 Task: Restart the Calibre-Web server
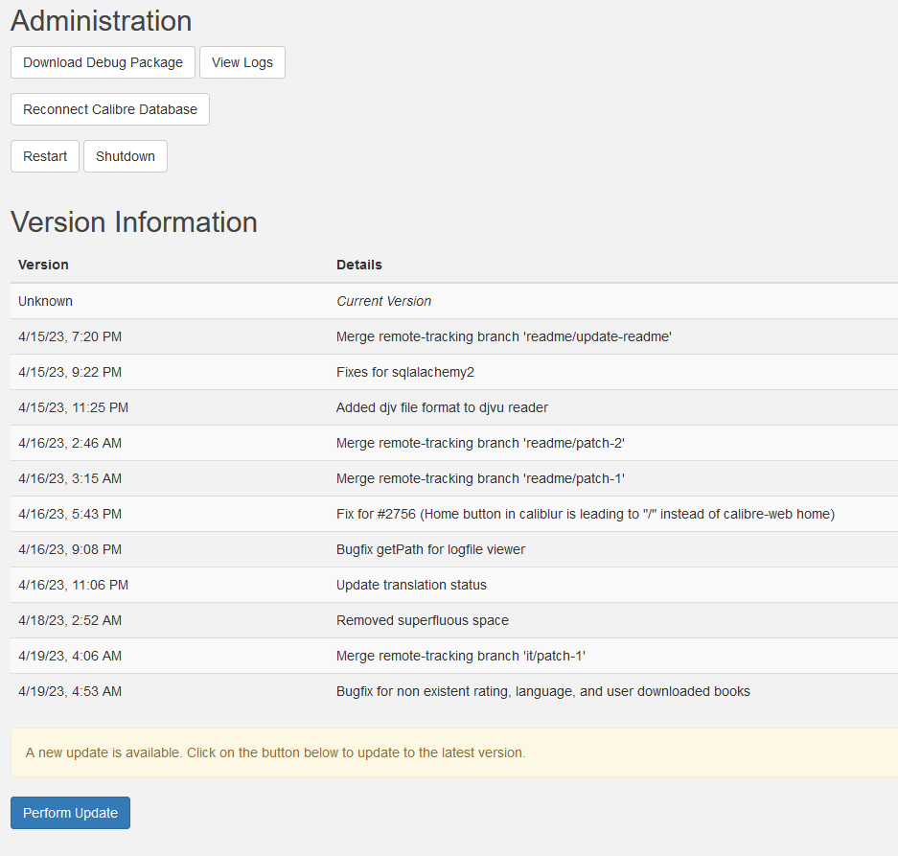click(x=44, y=155)
